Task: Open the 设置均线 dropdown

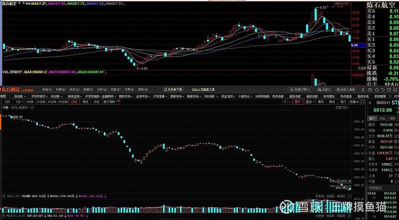Action: (x=342, y=108)
